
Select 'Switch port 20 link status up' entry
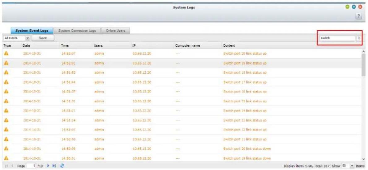[245, 53]
